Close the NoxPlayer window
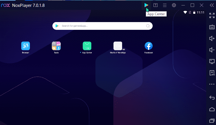Viewport: 216px width, 125px height. [202, 5]
